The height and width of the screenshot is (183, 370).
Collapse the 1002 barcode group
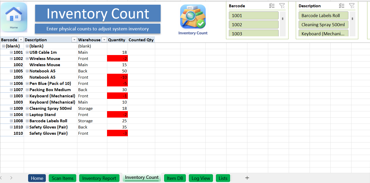coord(11,59)
